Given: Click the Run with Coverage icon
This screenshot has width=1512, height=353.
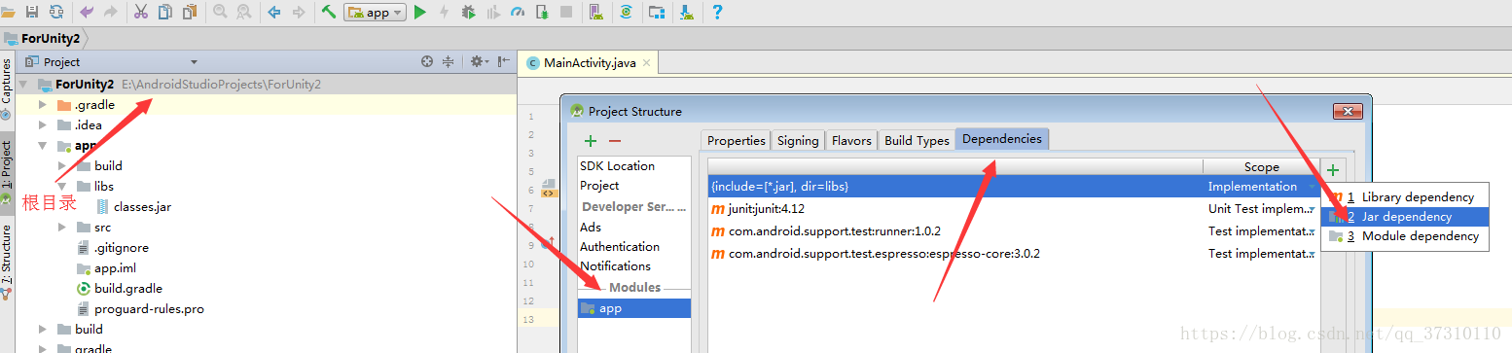Looking at the screenshot, I should click(492, 12).
